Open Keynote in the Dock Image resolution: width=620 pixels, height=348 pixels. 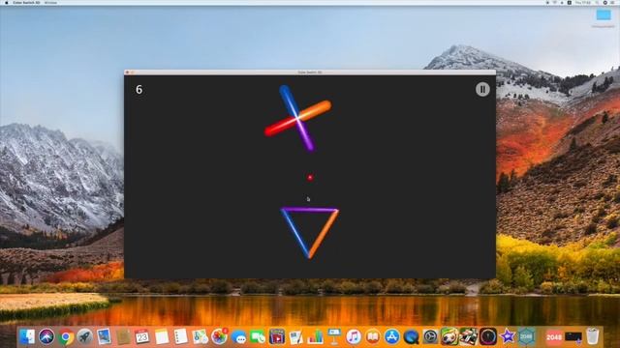click(x=334, y=337)
